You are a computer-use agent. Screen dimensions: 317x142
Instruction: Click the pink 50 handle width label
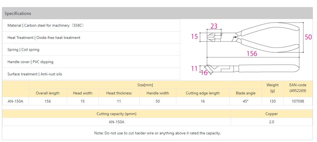[308, 37]
